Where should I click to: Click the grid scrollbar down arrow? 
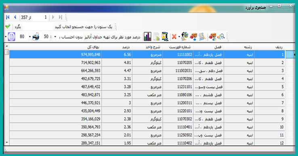pyautogui.click(x=6, y=142)
